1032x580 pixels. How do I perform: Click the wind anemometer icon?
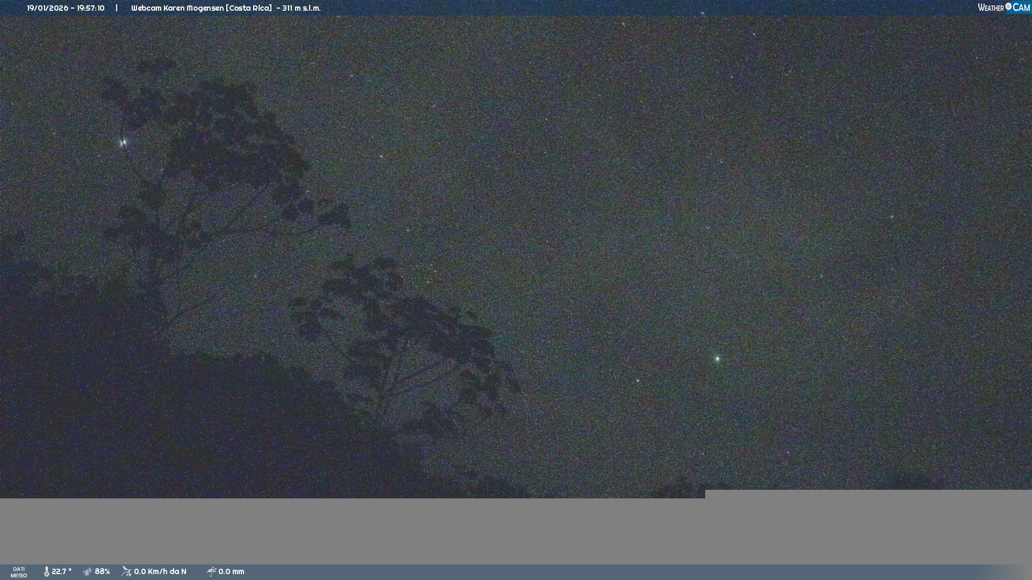point(126,572)
